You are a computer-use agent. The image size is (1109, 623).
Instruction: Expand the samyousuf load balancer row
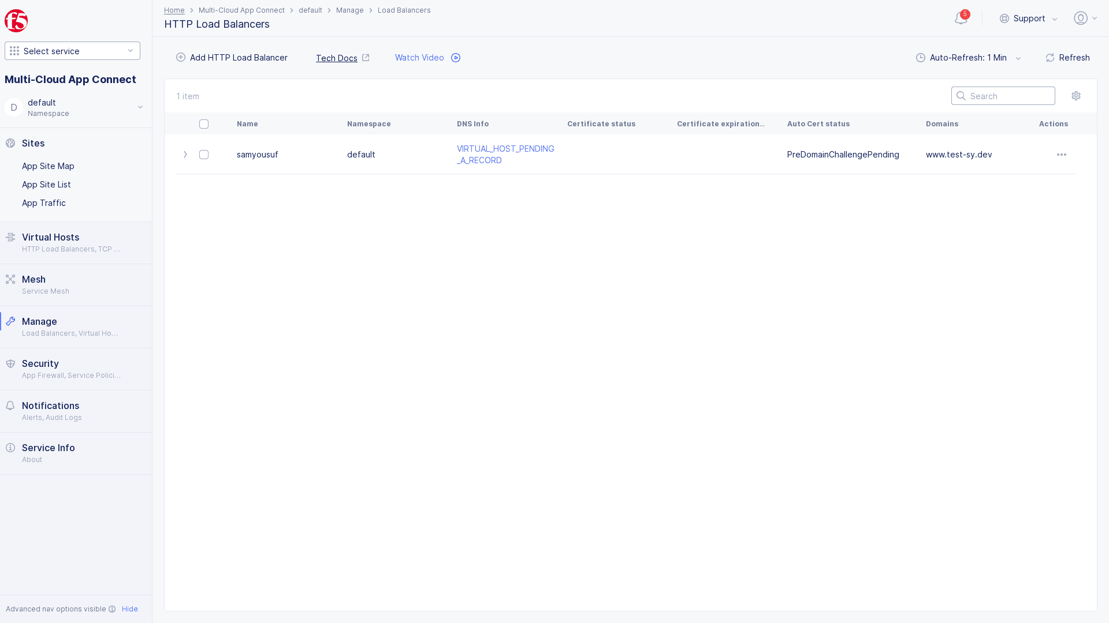[185, 155]
